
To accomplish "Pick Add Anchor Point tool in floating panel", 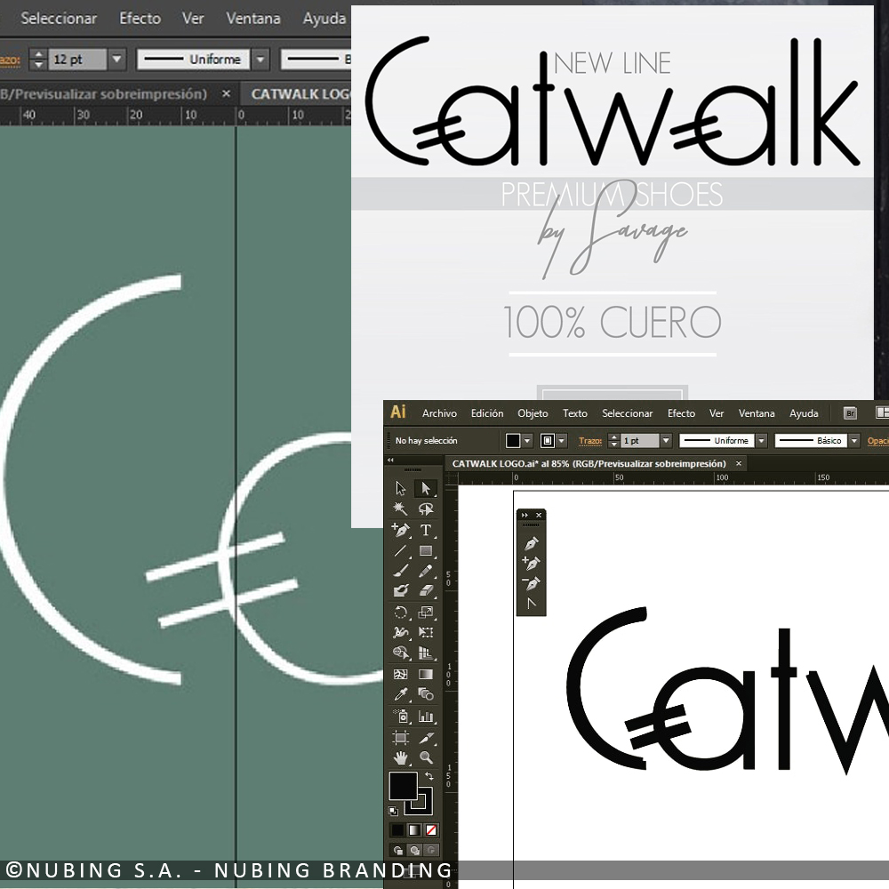I will pos(532,564).
